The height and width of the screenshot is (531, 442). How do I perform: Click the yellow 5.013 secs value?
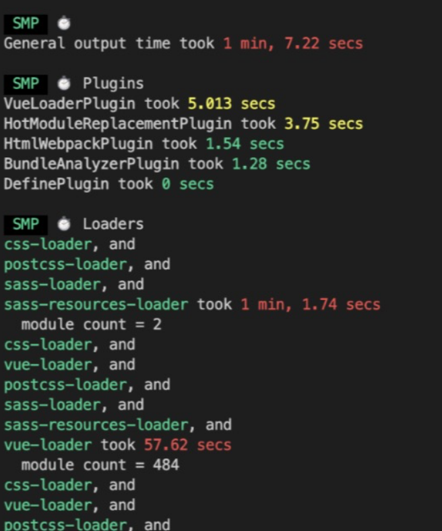231,104
